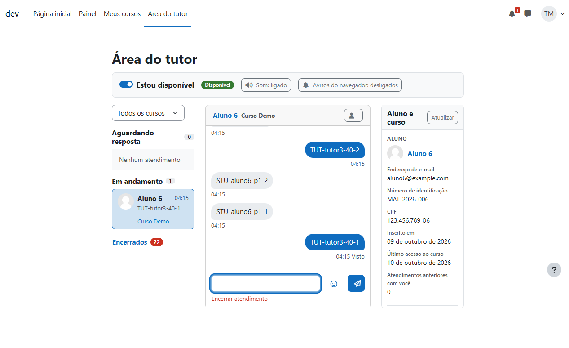Click the 04:15 Visto status
This screenshot has width=569, height=348.
350,256
